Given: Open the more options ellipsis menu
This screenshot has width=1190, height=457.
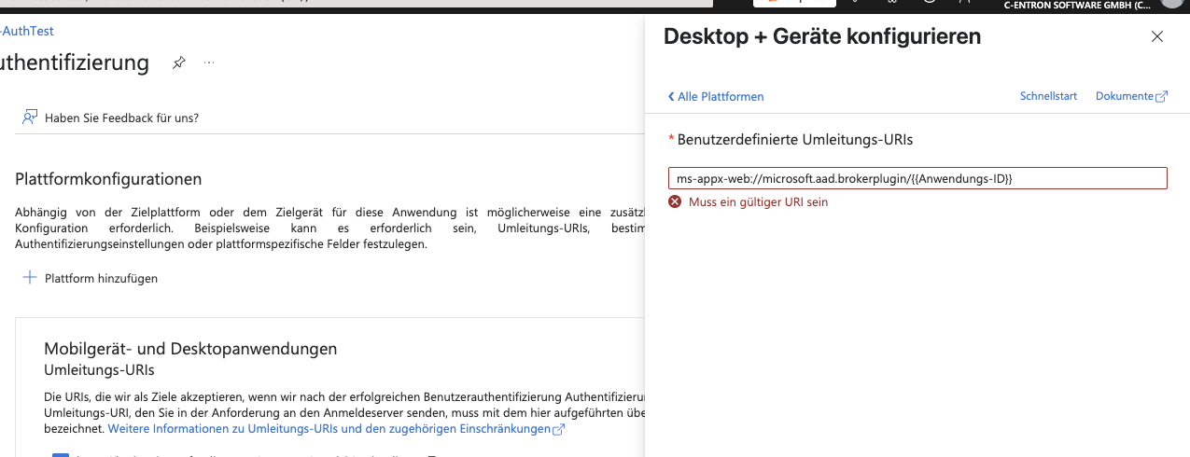Looking at the screenshot, I should tap(209, 62).
